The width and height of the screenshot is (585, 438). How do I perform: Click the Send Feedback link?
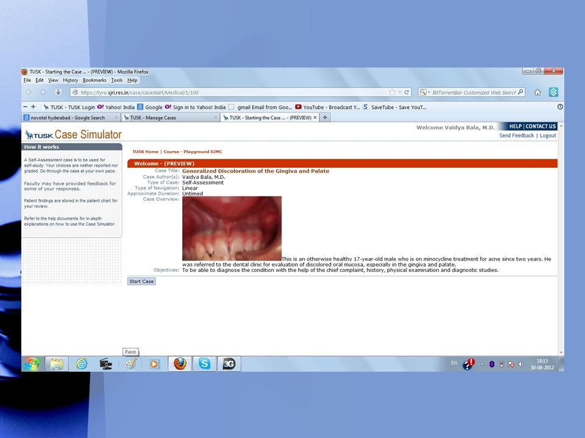point(516,136)
